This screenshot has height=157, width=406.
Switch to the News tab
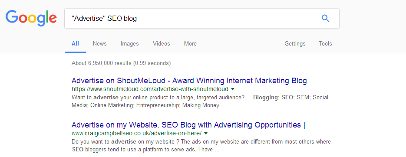tap(100, 44)
